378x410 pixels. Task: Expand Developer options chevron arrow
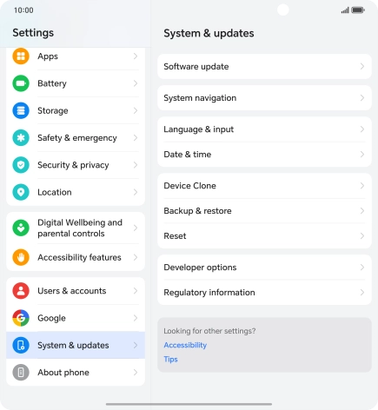tap(362, 268)
